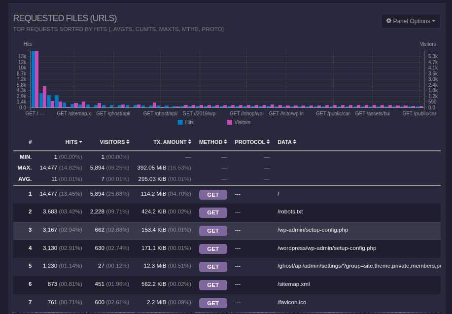Screen dimensions: 452x314
Task: Click the GET badge in the /favicon.ico row
Action: [x=213, y=303]
